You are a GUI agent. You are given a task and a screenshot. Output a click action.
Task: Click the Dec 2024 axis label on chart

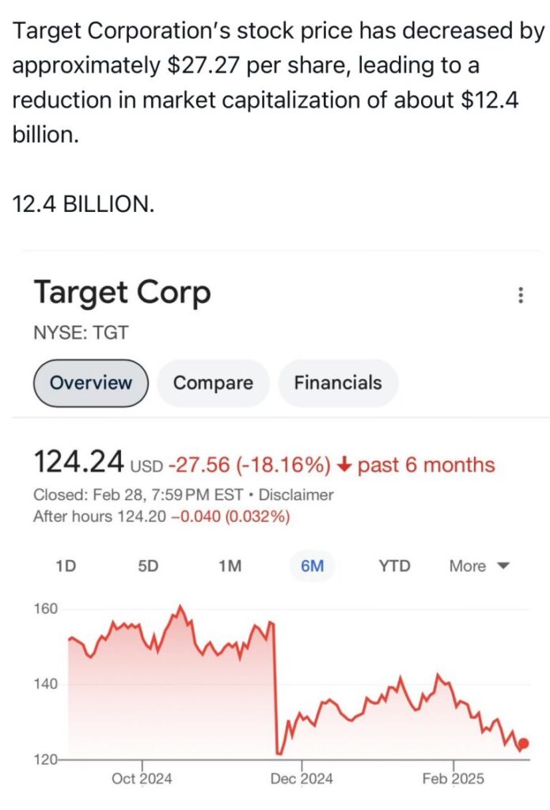click(x=302, y=778)
